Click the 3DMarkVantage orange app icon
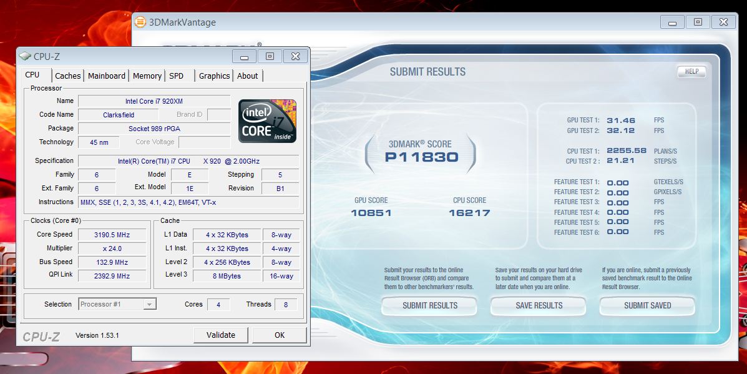This screenshot has height=374, width=747. click(140, 22)
